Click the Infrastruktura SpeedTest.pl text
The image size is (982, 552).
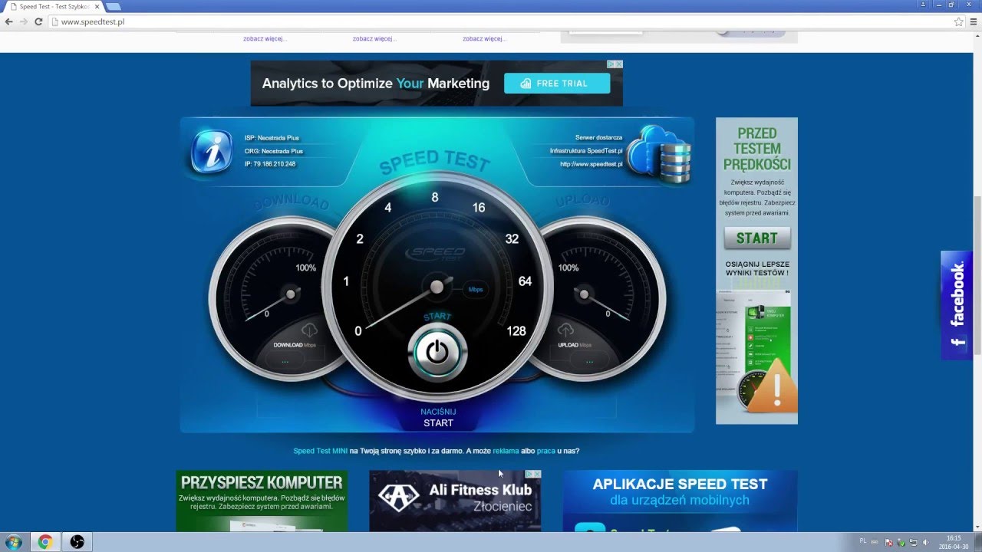point(586,151)
